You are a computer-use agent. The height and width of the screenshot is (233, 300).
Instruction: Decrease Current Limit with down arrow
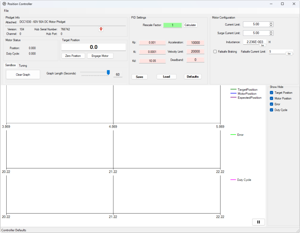click(x=271, y=25)
